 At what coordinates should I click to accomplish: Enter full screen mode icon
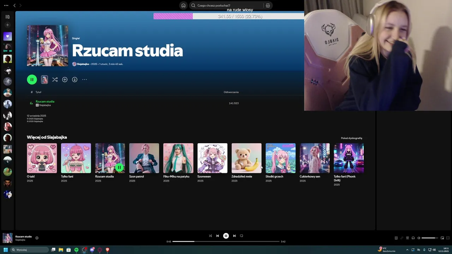pyautogui.click(x=448, y=238)
